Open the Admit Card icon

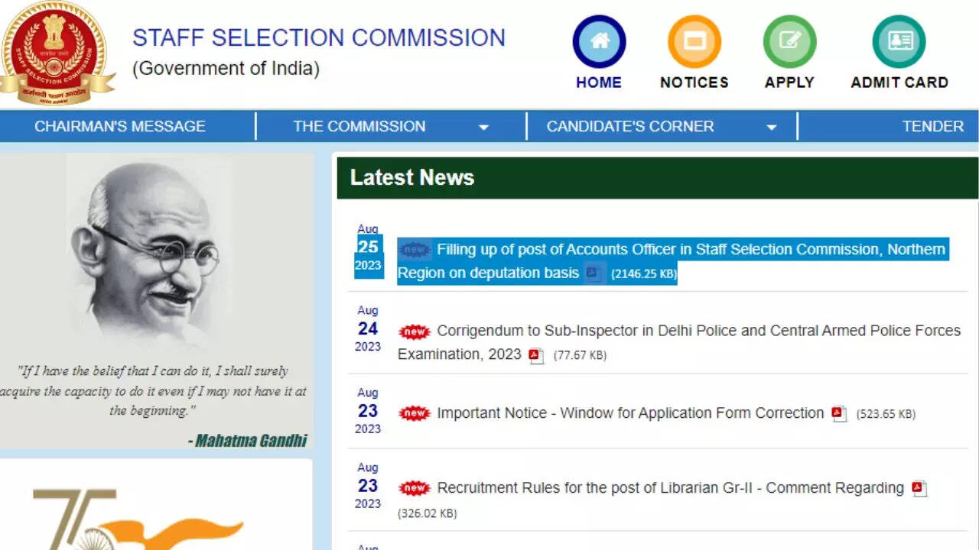pos(899,42)
